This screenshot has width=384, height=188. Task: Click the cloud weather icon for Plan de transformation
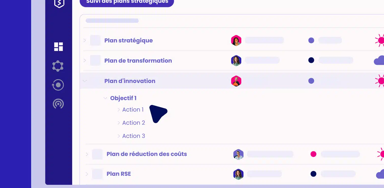(379, 60)
